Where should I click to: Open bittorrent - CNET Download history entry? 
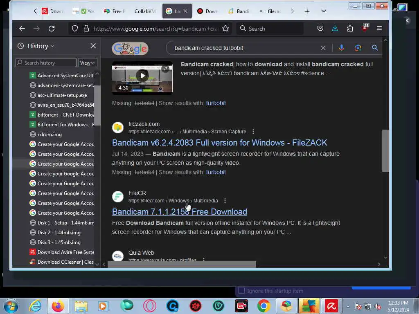pos(61,115)
